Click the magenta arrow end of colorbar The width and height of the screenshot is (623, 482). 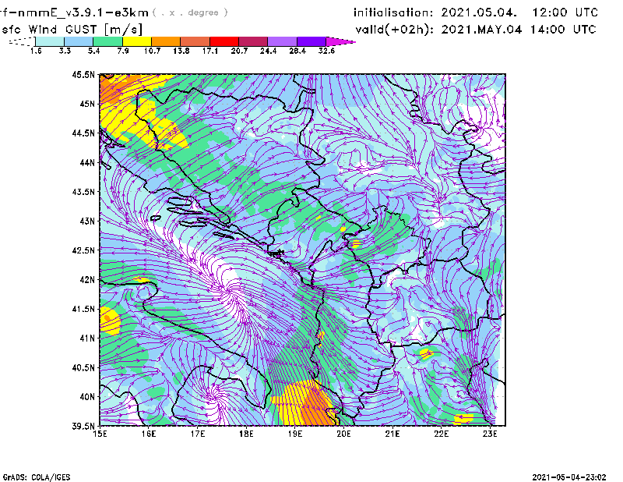point(340,41)
